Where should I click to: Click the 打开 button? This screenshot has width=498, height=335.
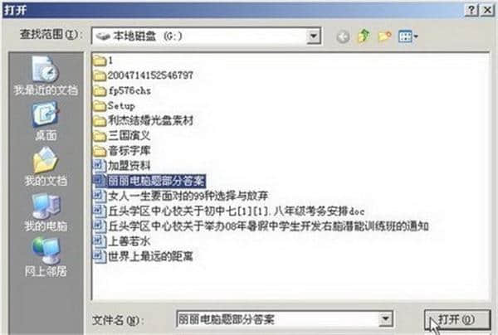[x=457, y=319]
